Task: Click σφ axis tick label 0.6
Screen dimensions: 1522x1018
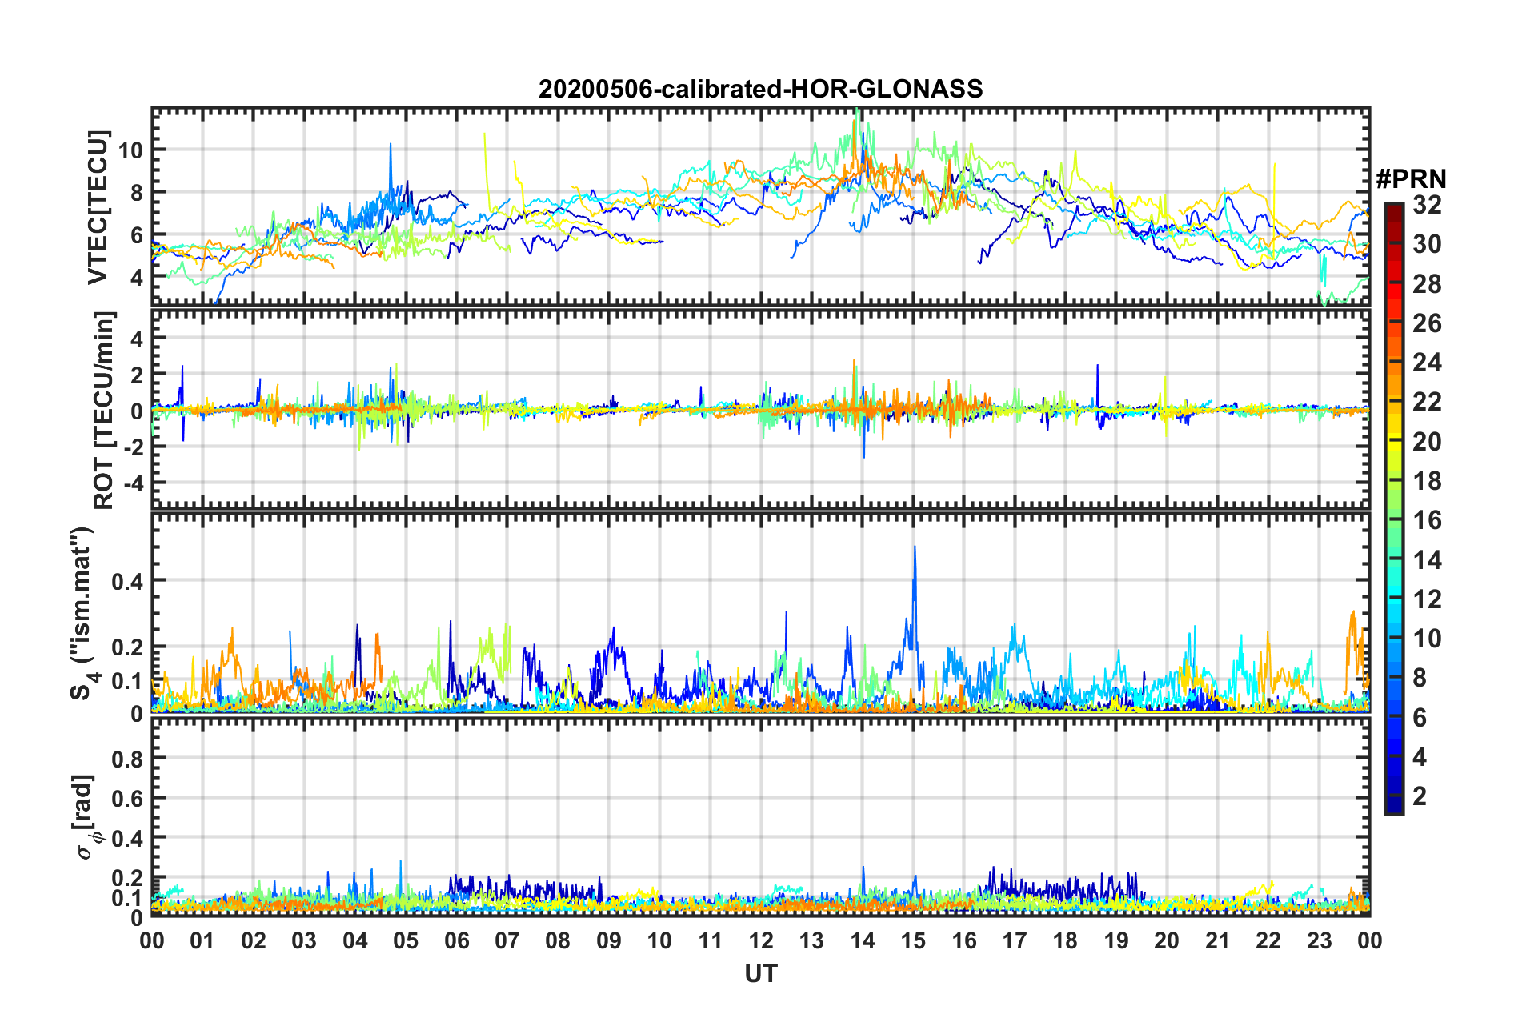Action: pyautogui.click(x=127, y=798)
